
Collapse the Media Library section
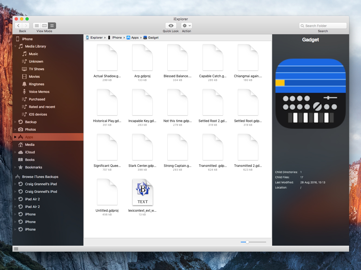pyautogui.click(x=15, y=46)
